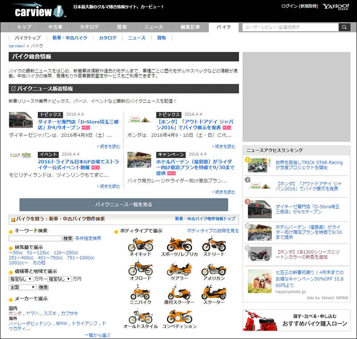Select the 126～250cc displacement link
The image size is (357, 339).
[66, 253]
